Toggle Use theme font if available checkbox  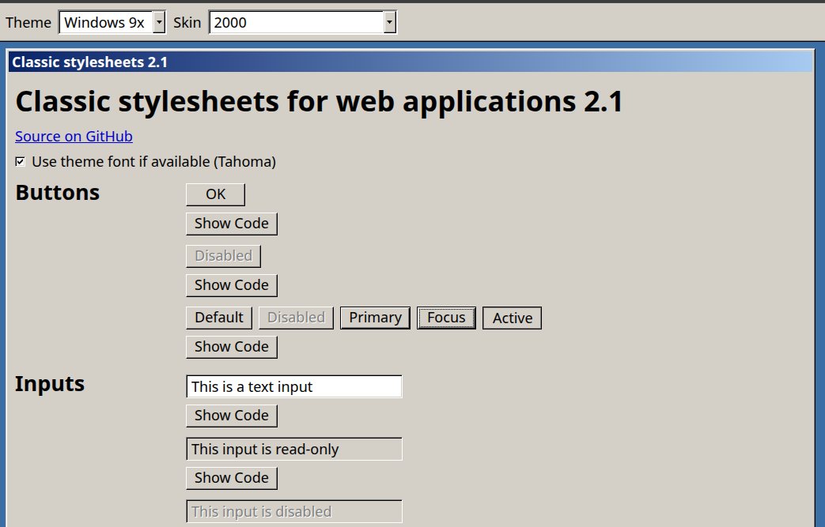pyautogui.click(x=20, y=162)
